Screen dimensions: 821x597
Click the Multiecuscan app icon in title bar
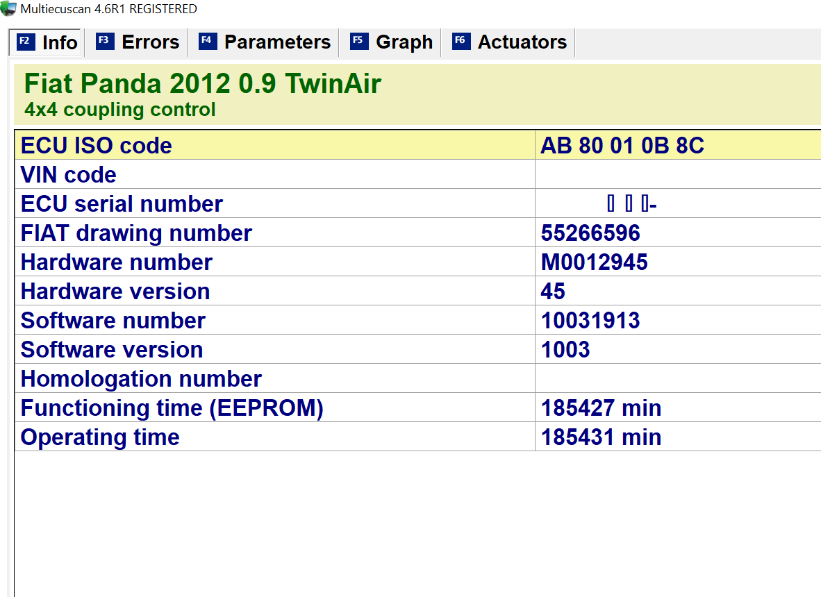[8, 9]
